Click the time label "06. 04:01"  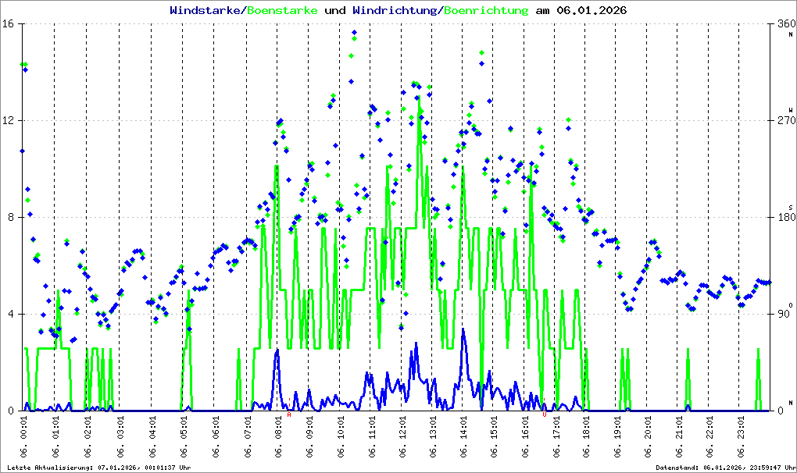152,437
